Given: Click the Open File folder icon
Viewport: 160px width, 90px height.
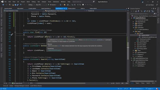Looking at the screenshot, I should [x=13, y=5].
